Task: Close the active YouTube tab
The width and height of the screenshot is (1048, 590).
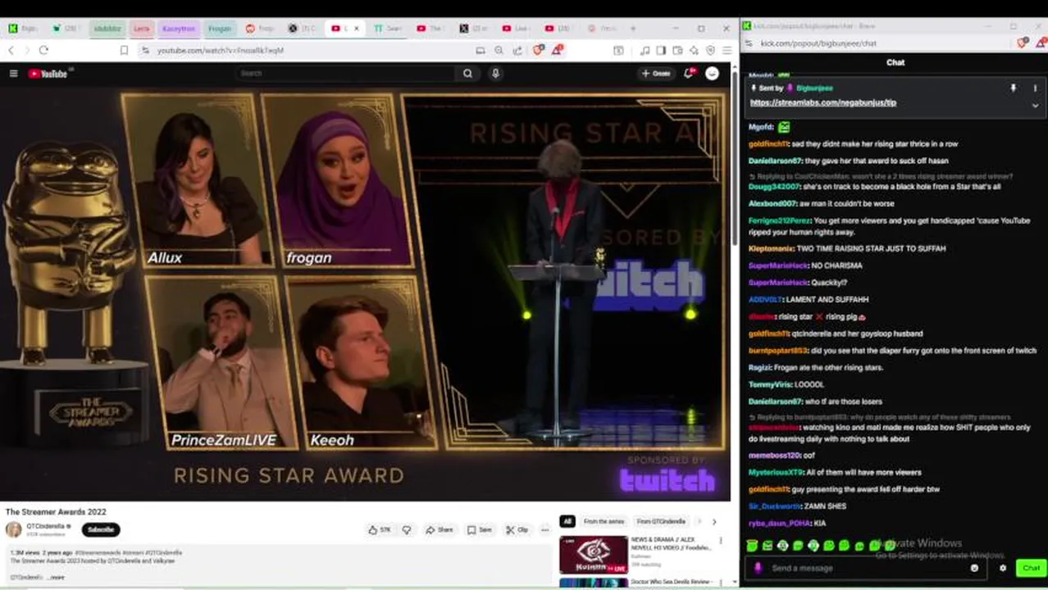Action: (x=356, y=29)
